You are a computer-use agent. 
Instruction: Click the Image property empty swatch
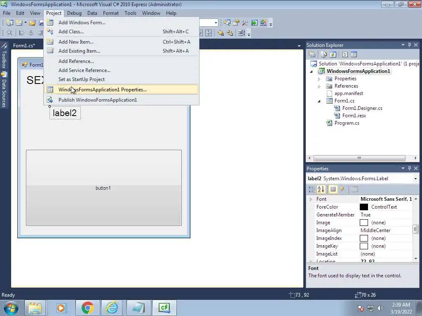pyautogui.click(x=364, y=223)
